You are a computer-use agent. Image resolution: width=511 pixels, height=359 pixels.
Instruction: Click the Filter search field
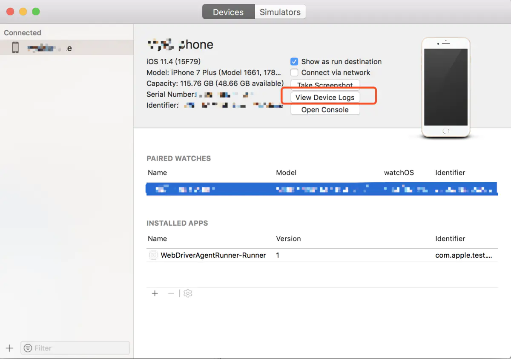coord(75,348)
